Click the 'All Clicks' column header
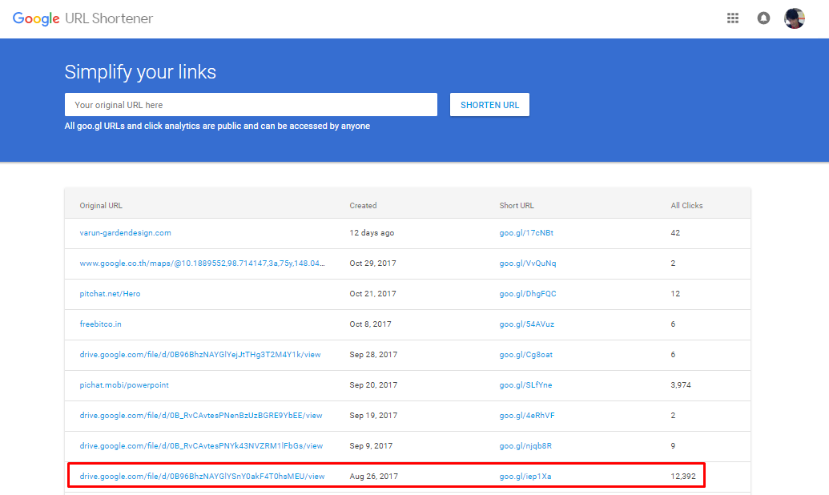The width and height of the screenshot is (829, 495). click(x=686, y=206)
